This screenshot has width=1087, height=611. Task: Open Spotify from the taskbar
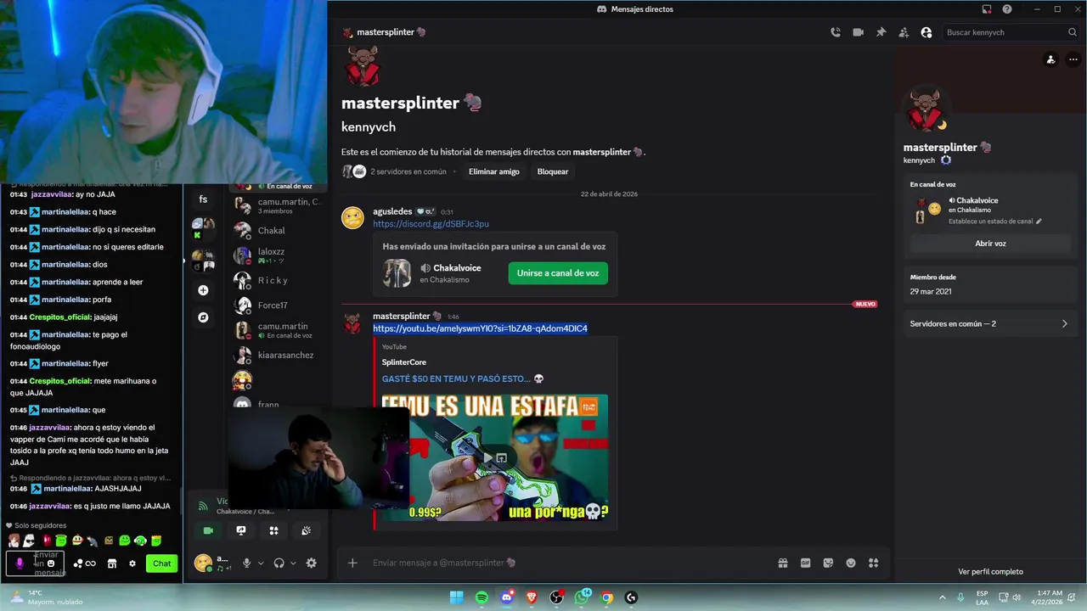482,597
